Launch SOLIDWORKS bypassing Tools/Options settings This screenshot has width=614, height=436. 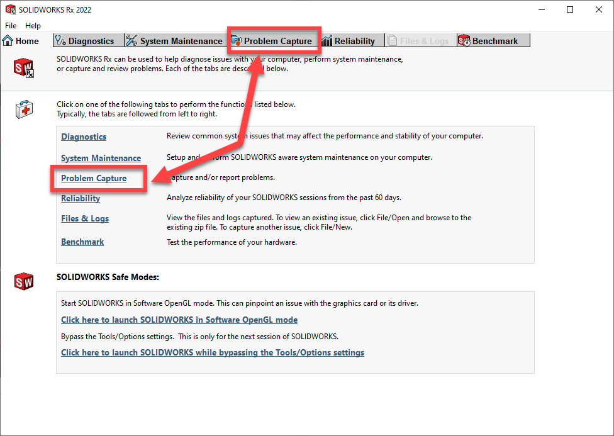point(213,352)
